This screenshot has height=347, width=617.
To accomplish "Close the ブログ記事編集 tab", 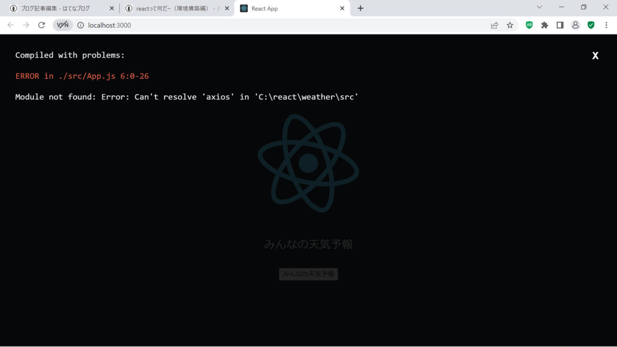I will (x=112, y=8).
